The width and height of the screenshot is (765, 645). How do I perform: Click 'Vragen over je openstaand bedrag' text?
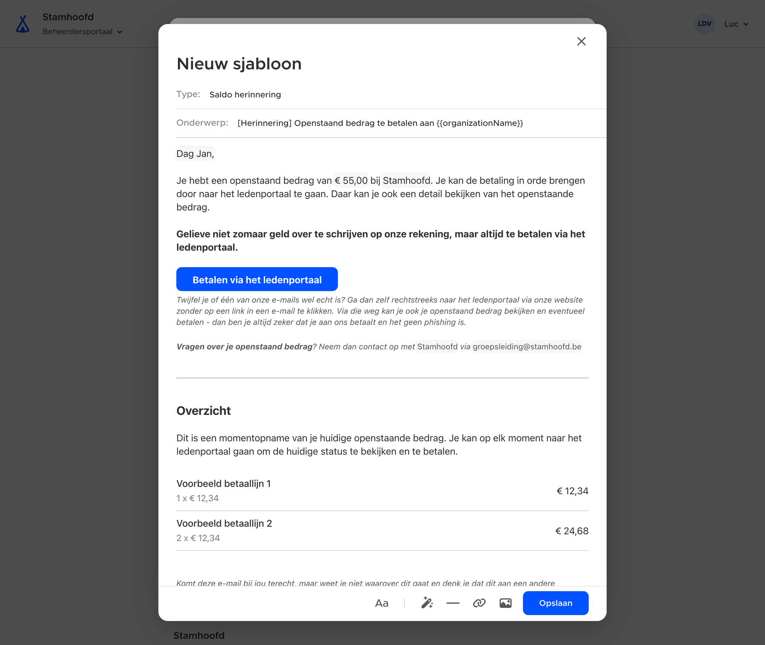(244, 347)
